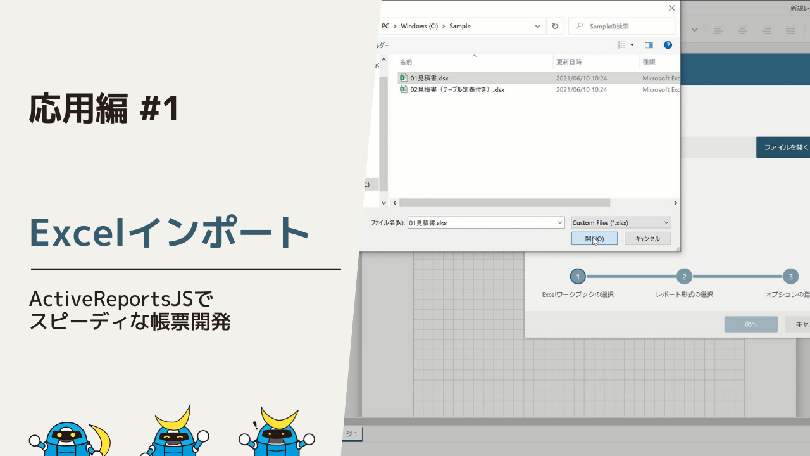Screen dimensions: 810x456
Task: Click the 開く(O) button
Action: 594,239
